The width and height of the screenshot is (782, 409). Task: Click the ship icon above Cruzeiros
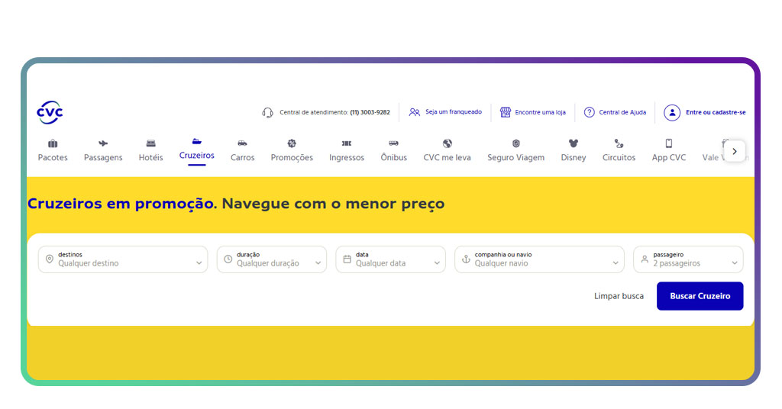pos(196,141)
